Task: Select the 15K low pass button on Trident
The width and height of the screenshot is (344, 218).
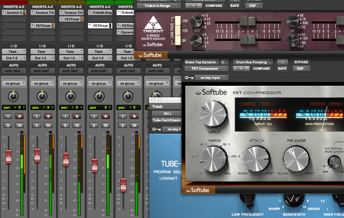Action: coord(178,21)
